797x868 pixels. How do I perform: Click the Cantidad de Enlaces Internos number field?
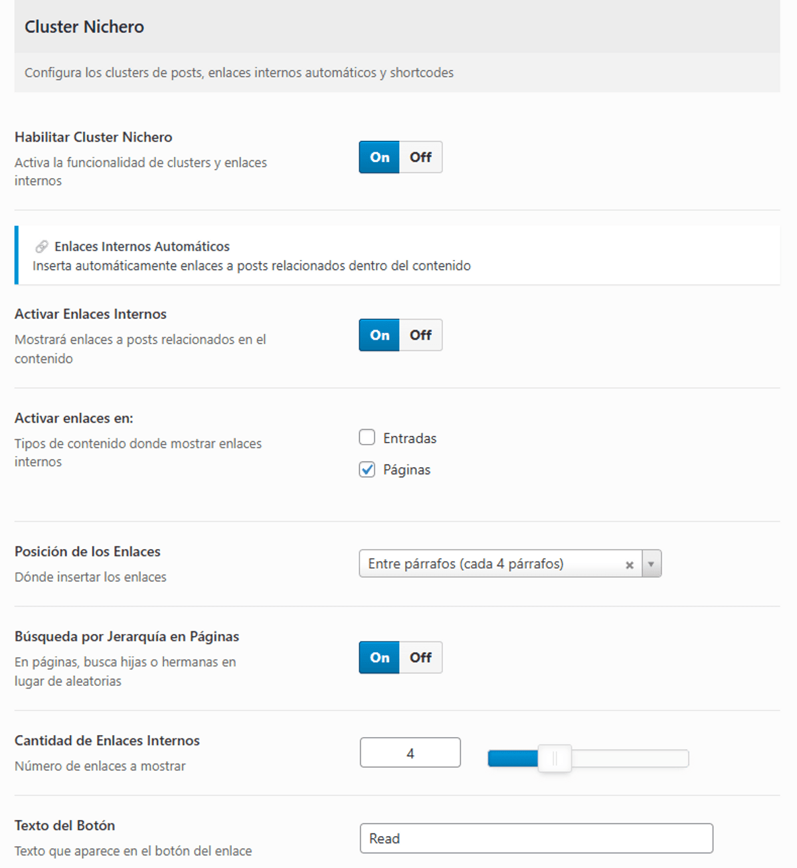[x=410, y=753]
